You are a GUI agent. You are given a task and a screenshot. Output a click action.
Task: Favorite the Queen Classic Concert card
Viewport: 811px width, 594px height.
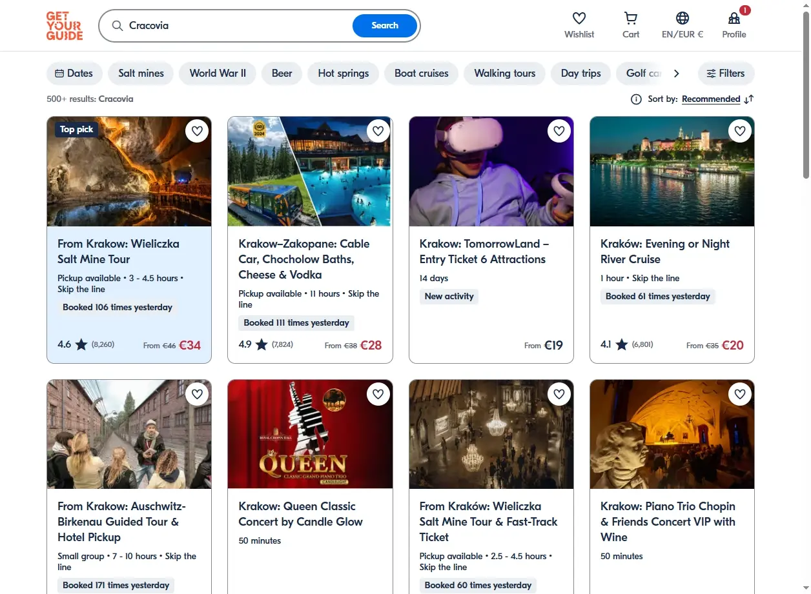(x=378, y=393)
